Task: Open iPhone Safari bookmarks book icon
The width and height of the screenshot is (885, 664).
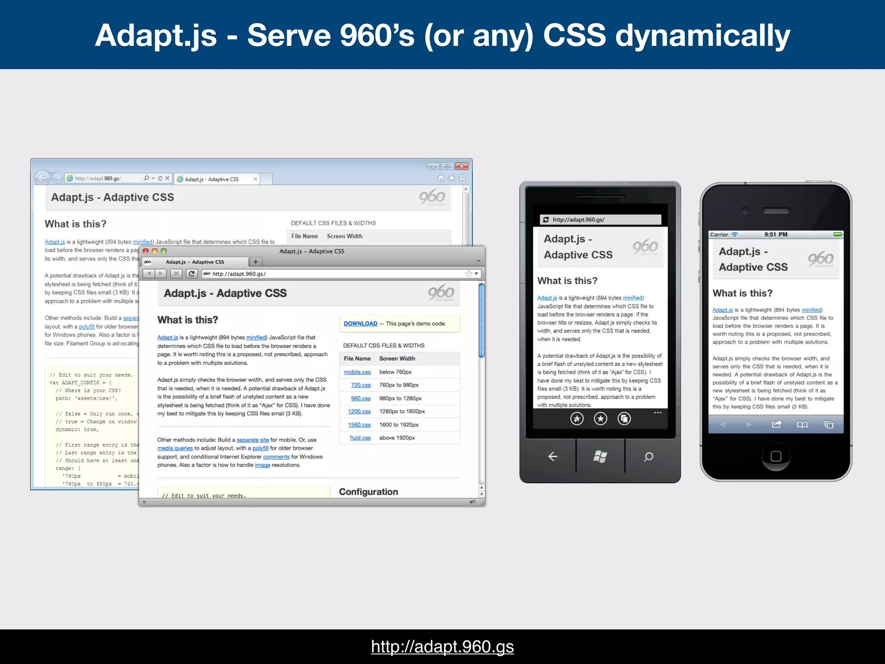Action: tap(802, 425)
